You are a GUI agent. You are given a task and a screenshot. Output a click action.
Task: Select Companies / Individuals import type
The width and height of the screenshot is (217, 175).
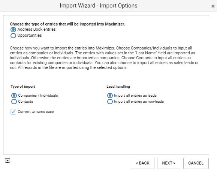(14, 96)
